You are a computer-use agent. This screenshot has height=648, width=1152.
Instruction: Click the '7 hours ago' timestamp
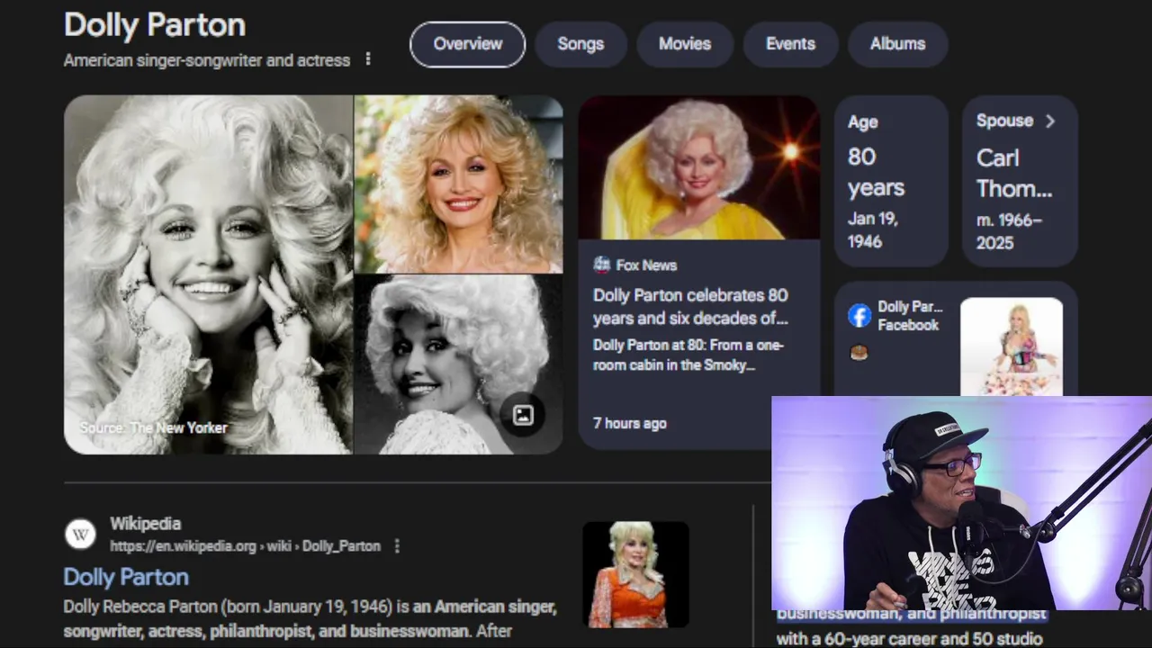(x=630, y=423)
